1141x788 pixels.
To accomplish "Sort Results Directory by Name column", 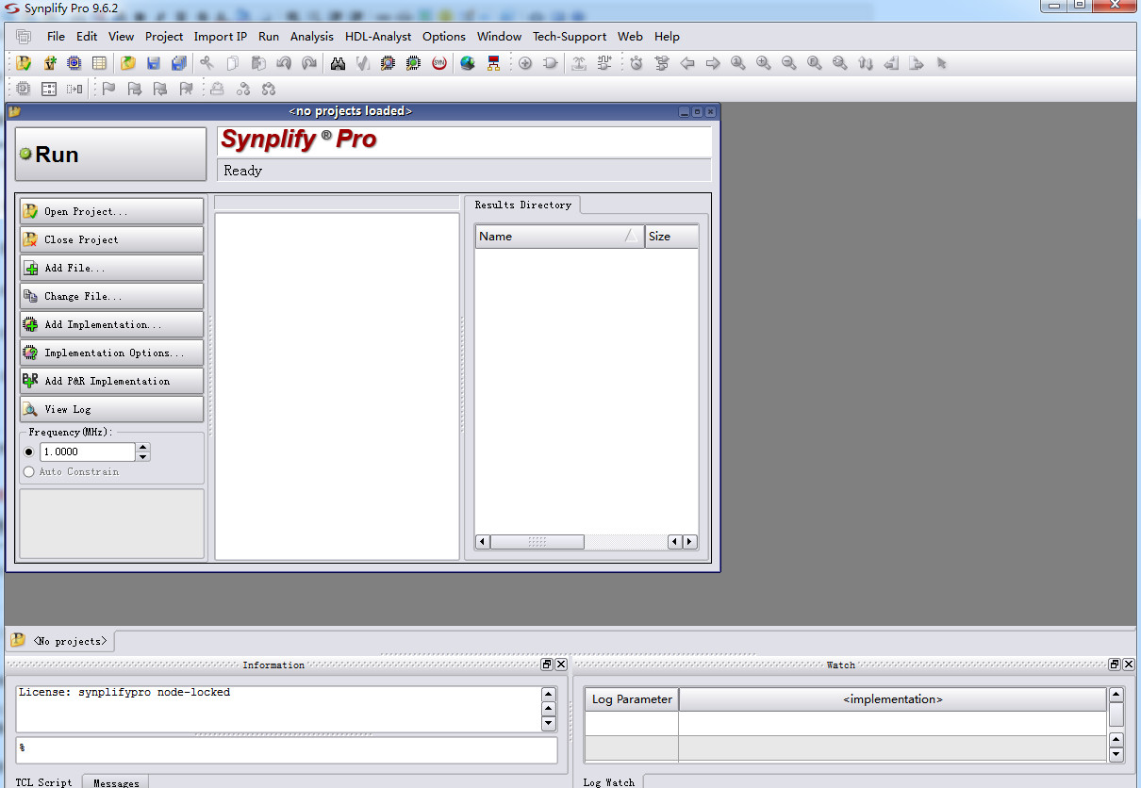I will click(x=559, y=237).
